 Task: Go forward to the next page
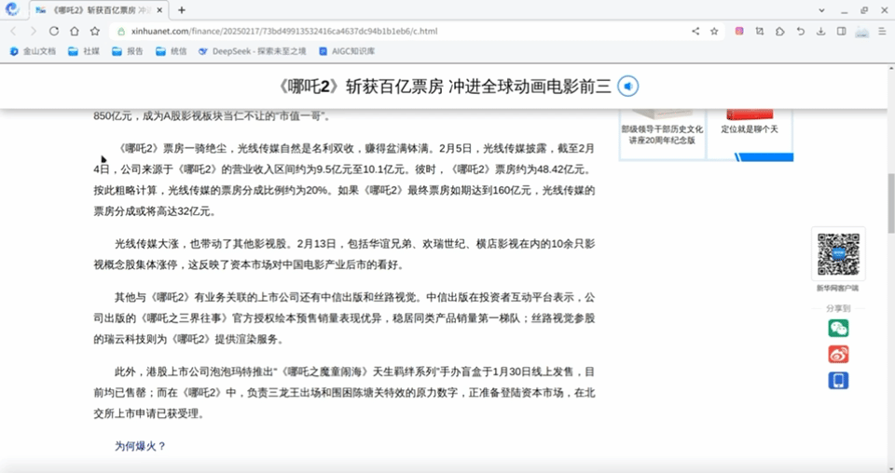coord(34,32)
